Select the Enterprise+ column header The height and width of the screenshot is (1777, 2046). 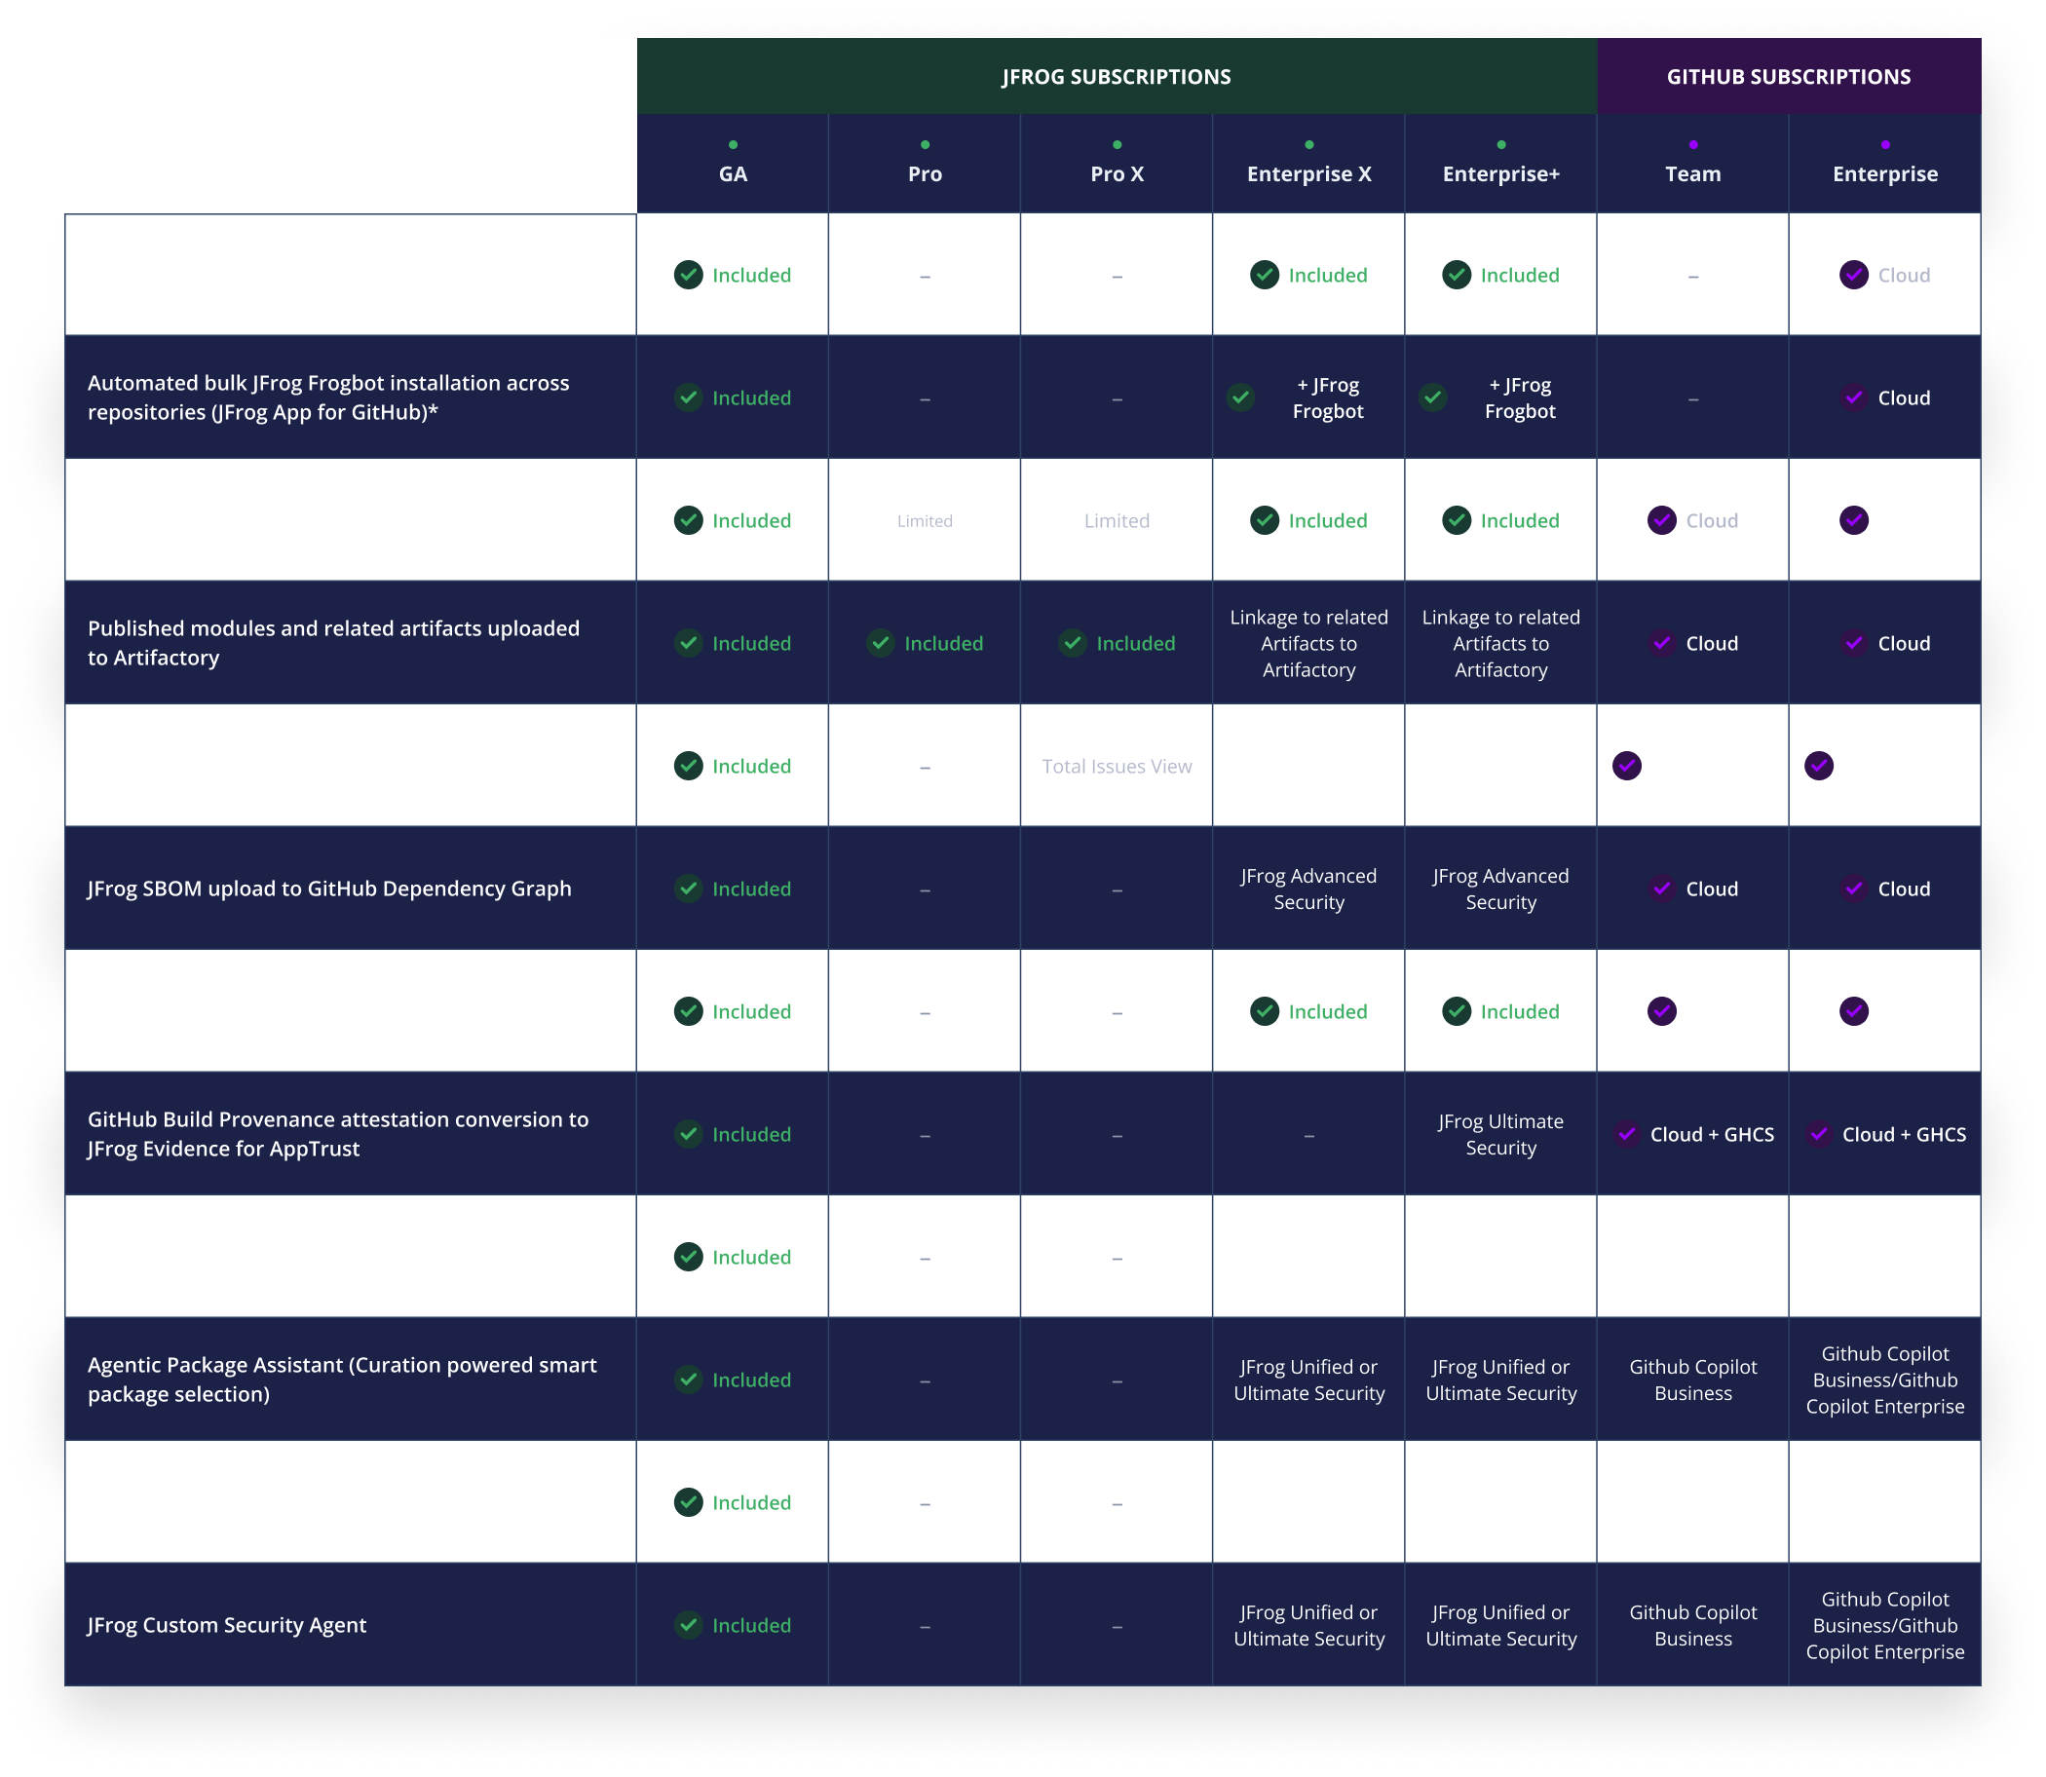(1500, 164)
